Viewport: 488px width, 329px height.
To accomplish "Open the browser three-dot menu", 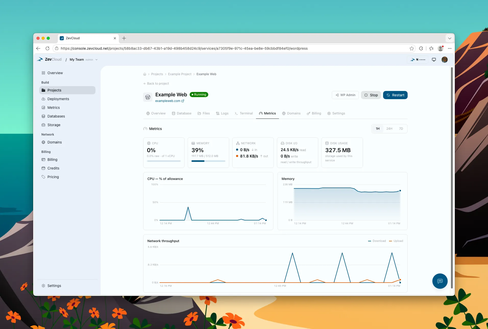I will [450, 48].
